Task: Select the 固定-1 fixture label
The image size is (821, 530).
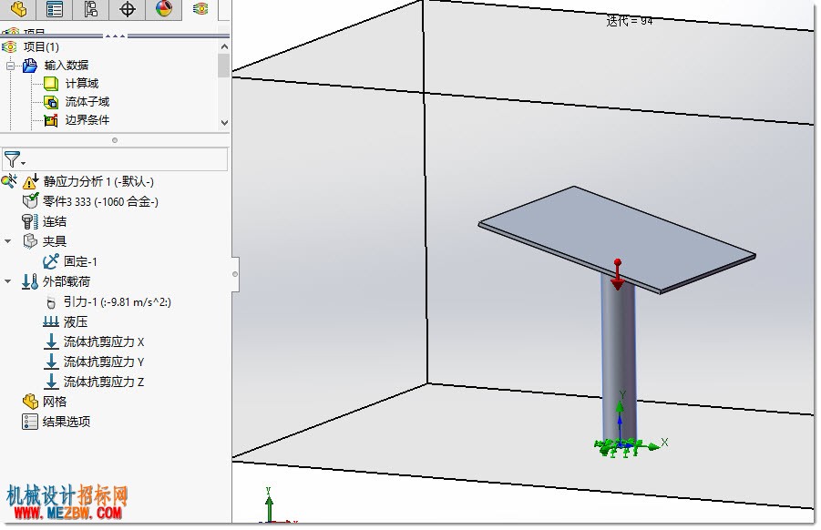Action: (80, 261)
